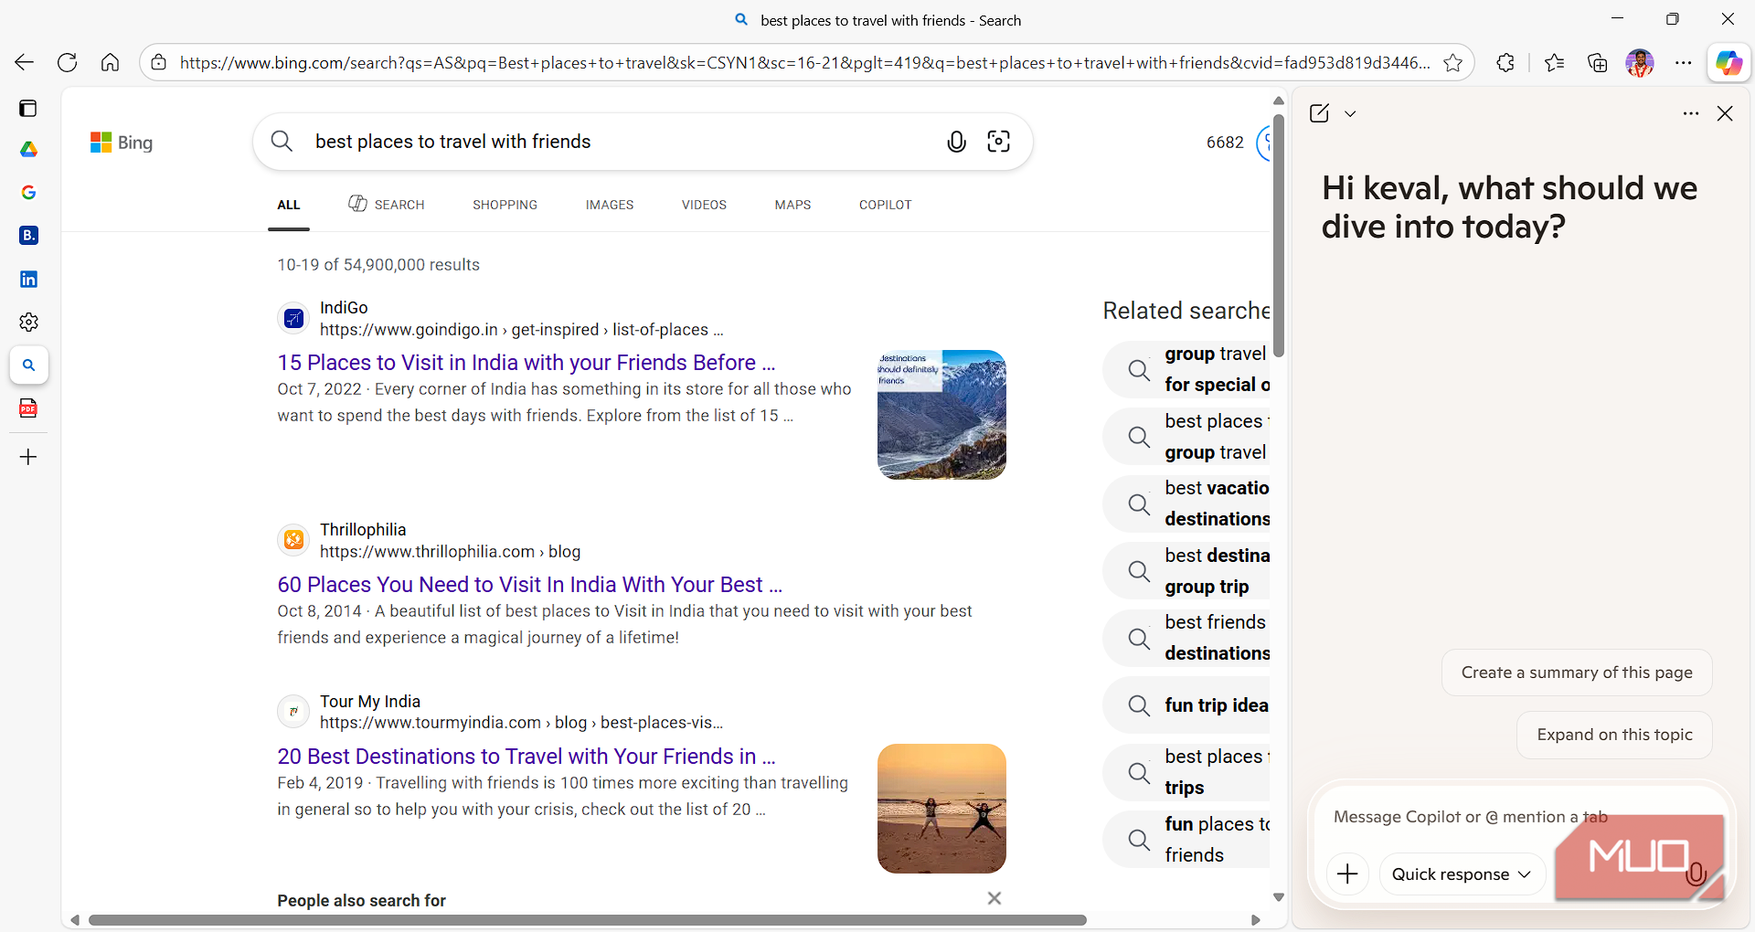Open the Google sidebar app
Viewport: 1755px width, 932px height.
pyautogui.click(x=28, y=192)
